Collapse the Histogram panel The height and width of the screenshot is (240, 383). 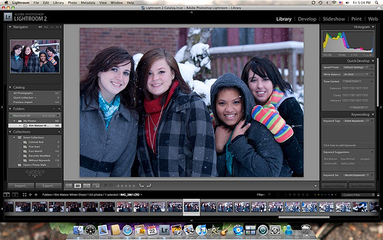click(x=373, y=27)
